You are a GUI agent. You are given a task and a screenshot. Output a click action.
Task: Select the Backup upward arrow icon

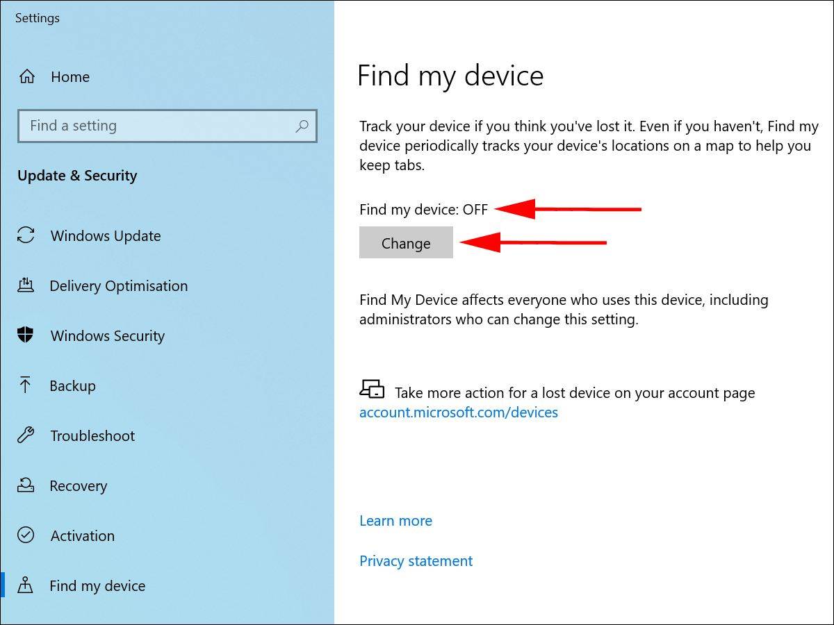[26, 385]
